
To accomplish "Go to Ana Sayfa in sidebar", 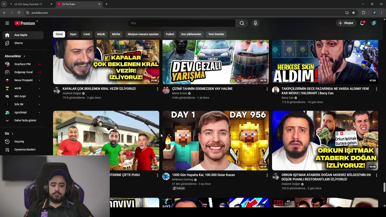I will (23, 35).
